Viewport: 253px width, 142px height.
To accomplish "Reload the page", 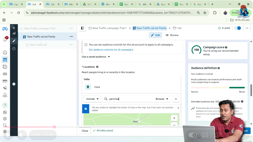I will 19,13.
